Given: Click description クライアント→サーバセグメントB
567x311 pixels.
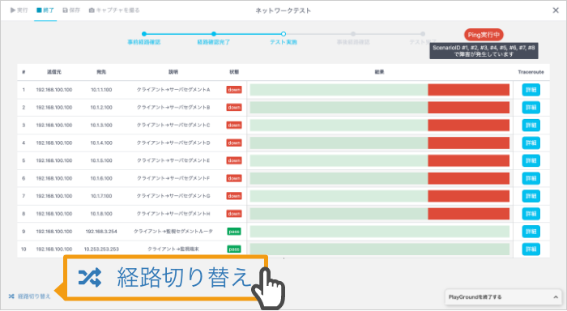Looking at the screenshot, I should pyautogui.click(x=173, y=108).
